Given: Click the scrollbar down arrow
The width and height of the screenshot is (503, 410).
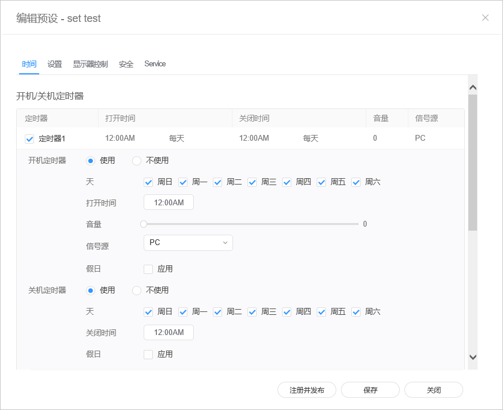Looking at the screenshot, I should (472, 357).
